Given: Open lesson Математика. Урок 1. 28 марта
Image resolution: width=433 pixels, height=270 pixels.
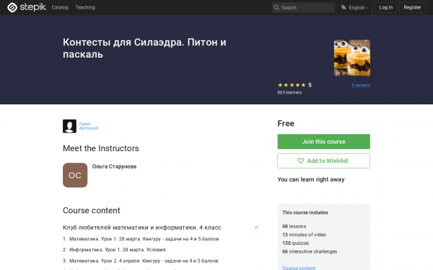Looking at the screenshot, I should [x=144, y=239].
